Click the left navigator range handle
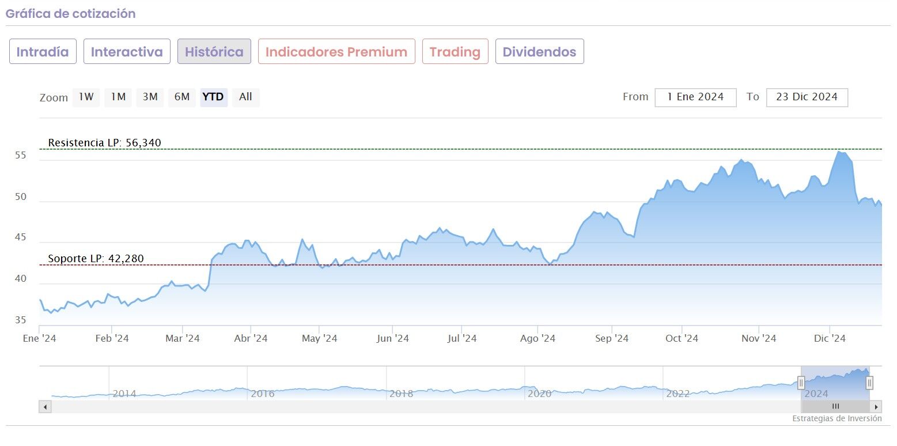Viewport: 897px width, 446px height. point(801,383)
